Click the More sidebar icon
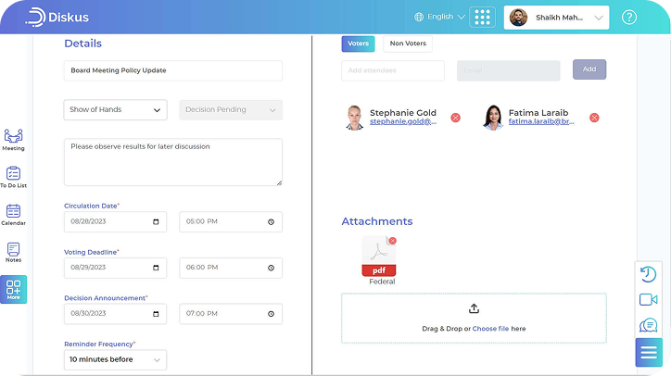The image size is (671, 376). click(13, 289)
